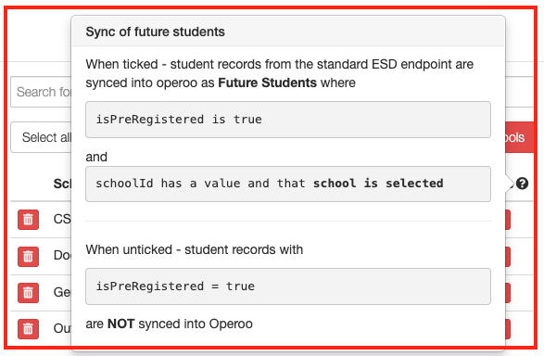
Task: Click the red control at right of Ge row
Action: click(x=508, y=293)
